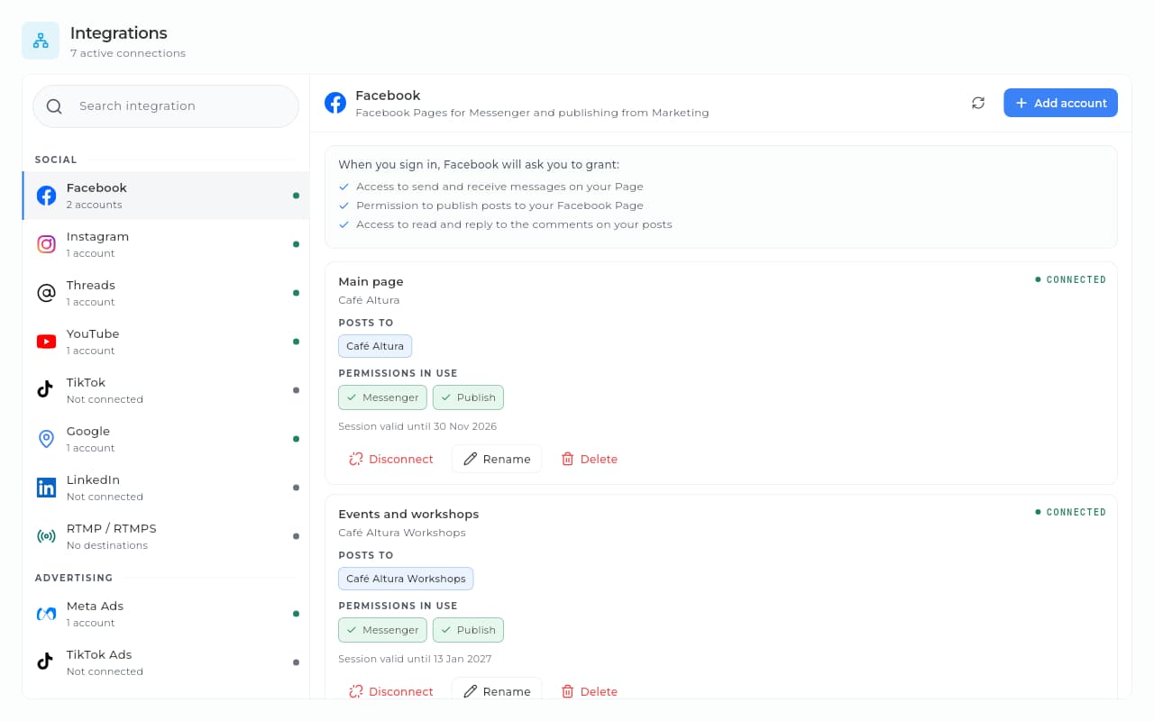
Task: Click the YouTube logo in sidebar
Action: pyautogui.click(x=46, y=342)
